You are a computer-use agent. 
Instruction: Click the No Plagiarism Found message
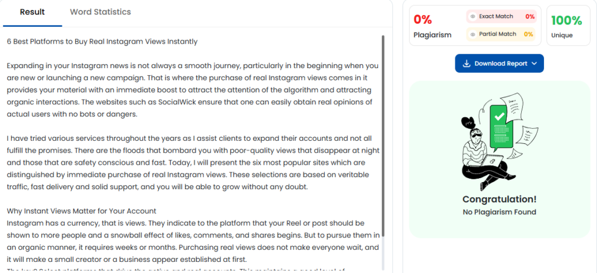click(499, 212)
